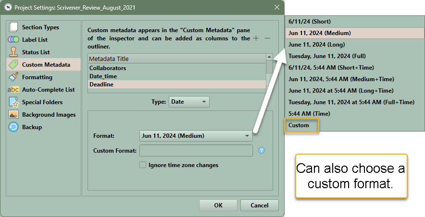Pick Jun 11, 2024, 5:44 AM (Medium+Time)
The height and width of the screenshot is (217, 425).
coord(354,79)
